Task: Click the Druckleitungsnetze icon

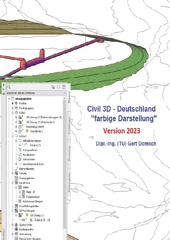Action: tap(16, 206)
